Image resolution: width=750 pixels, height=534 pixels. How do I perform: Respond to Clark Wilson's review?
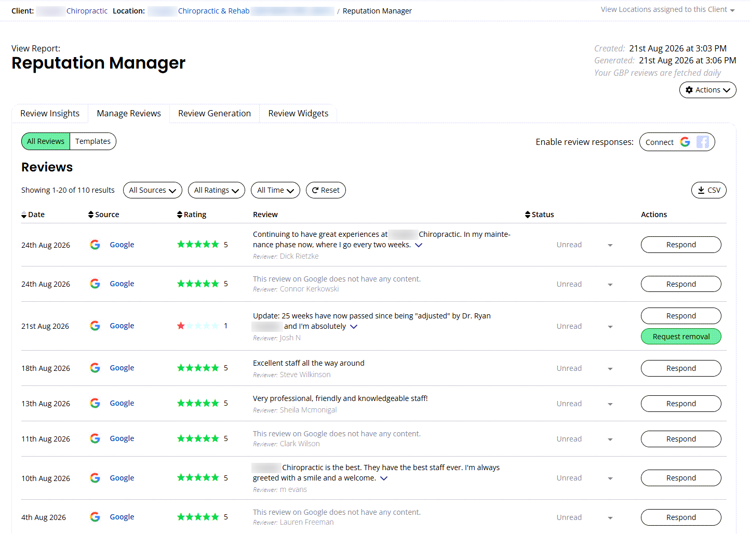(681, 439)
